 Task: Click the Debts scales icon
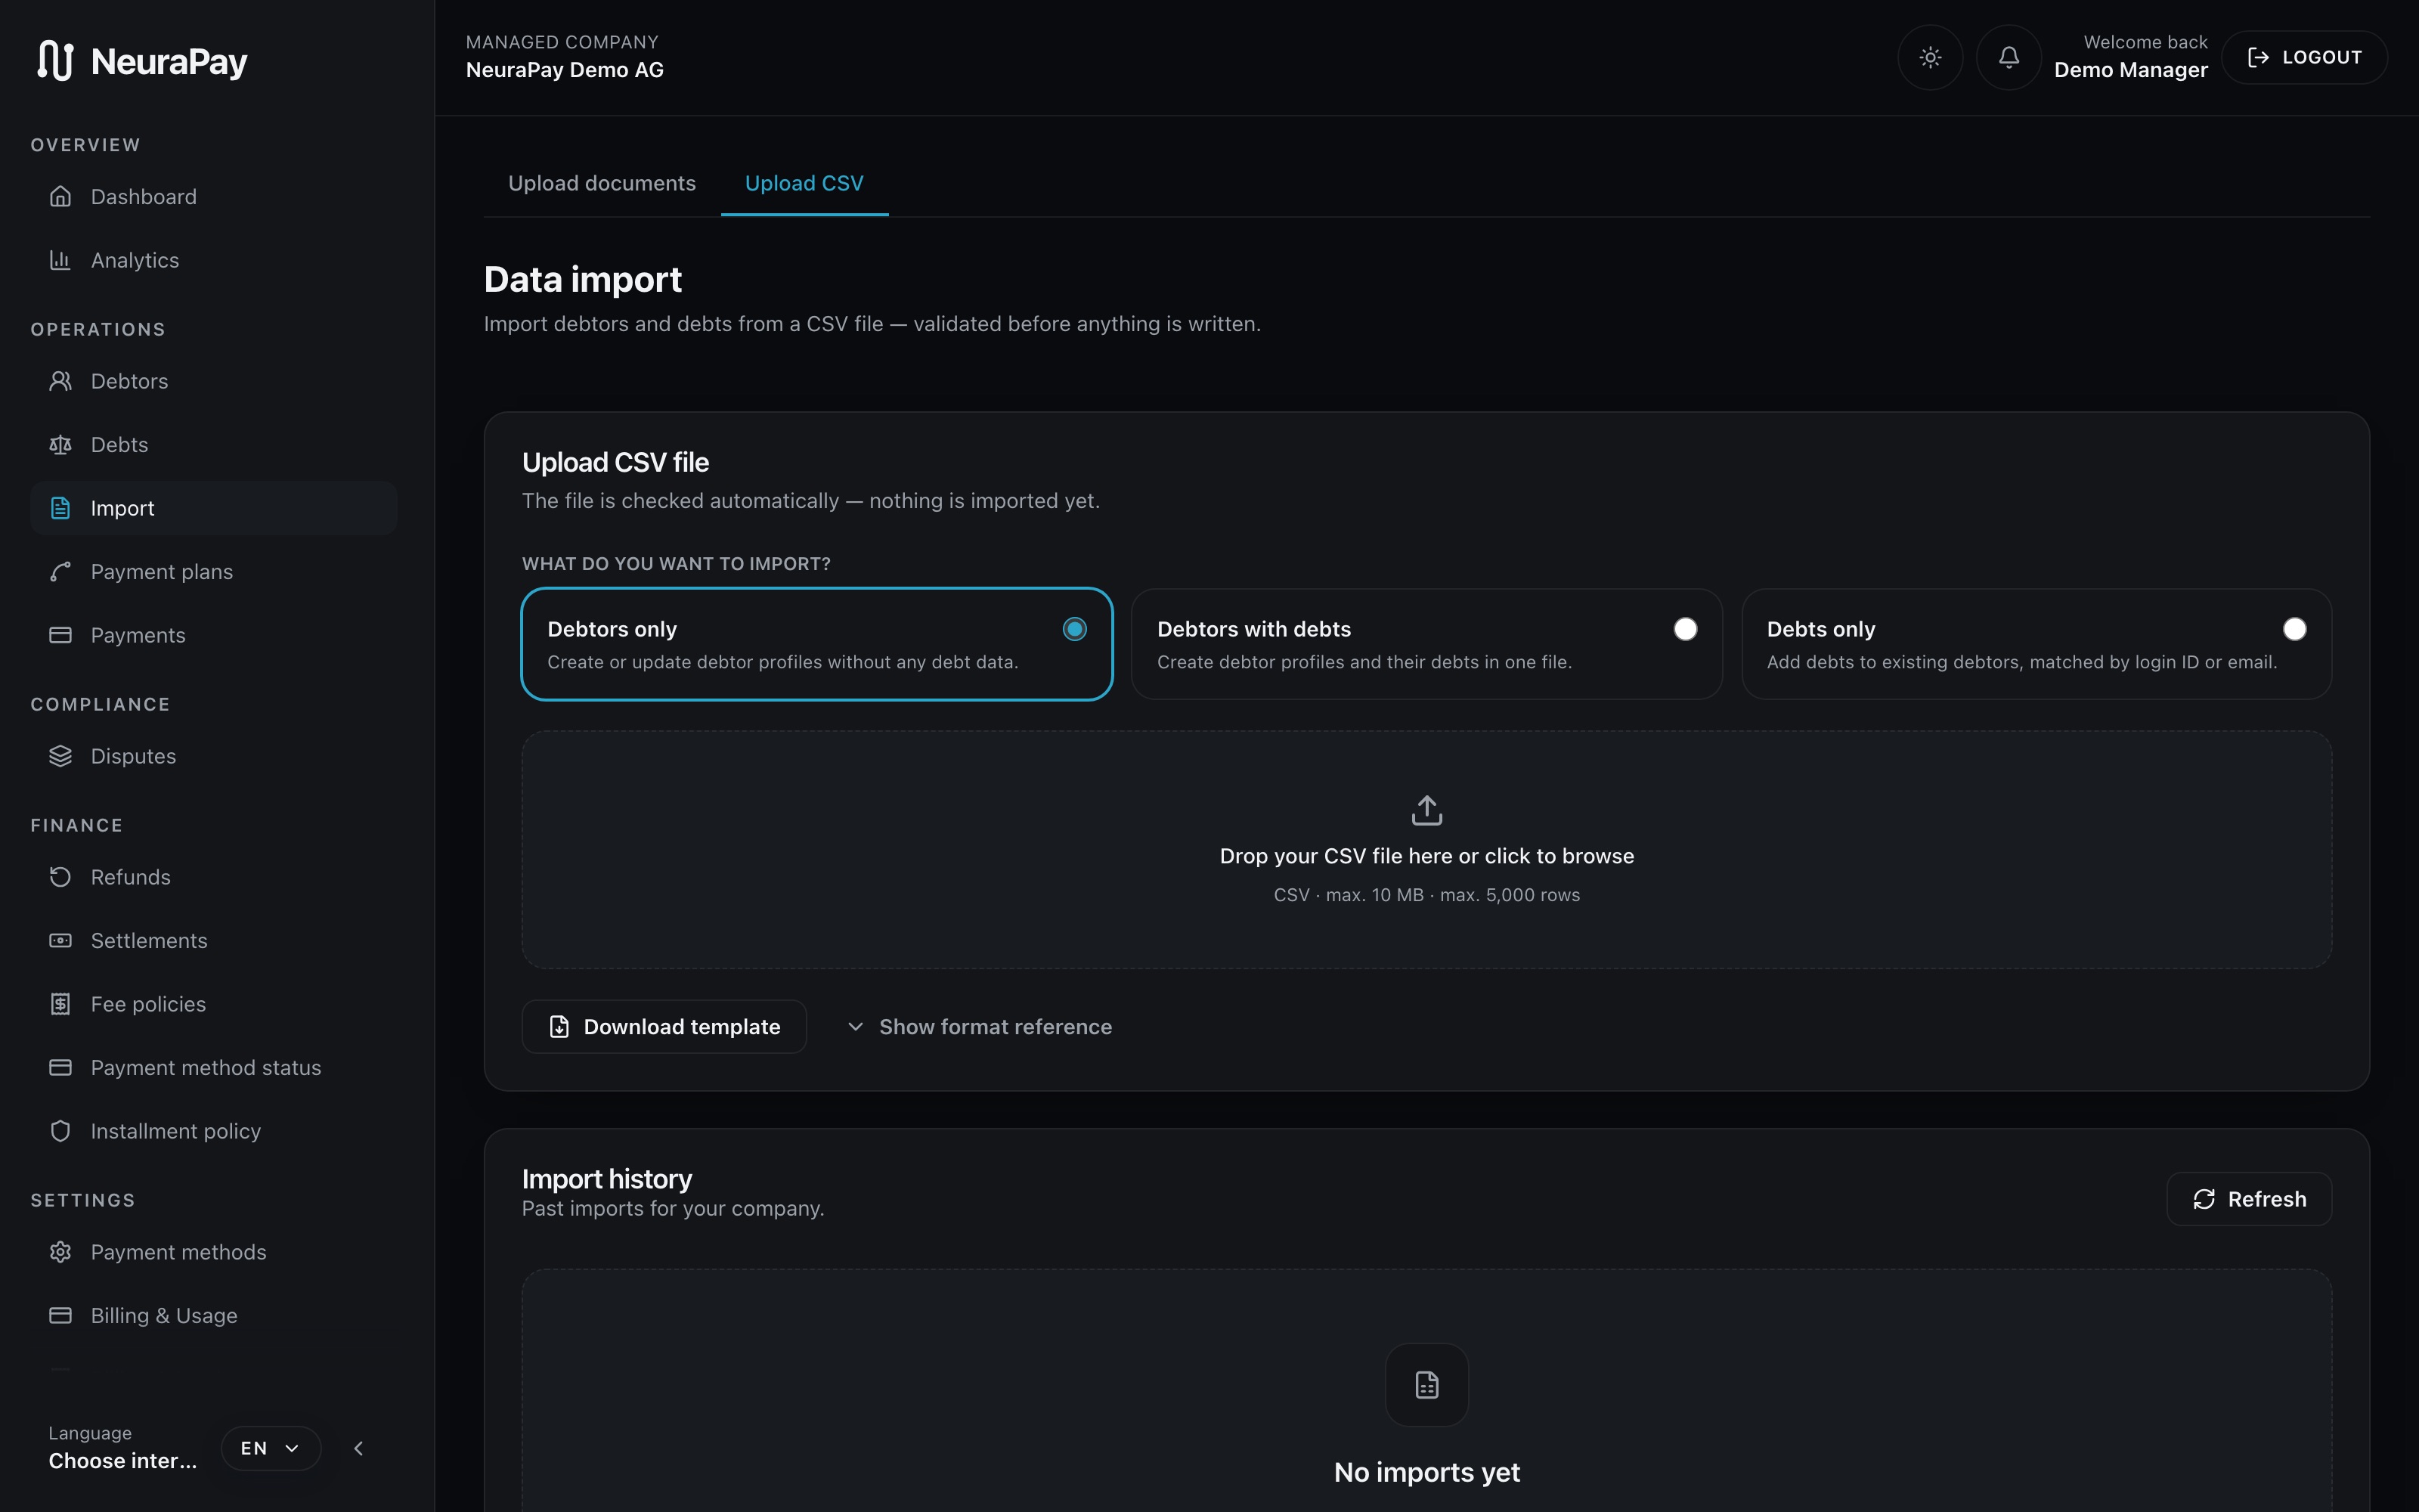click(60, 445)
